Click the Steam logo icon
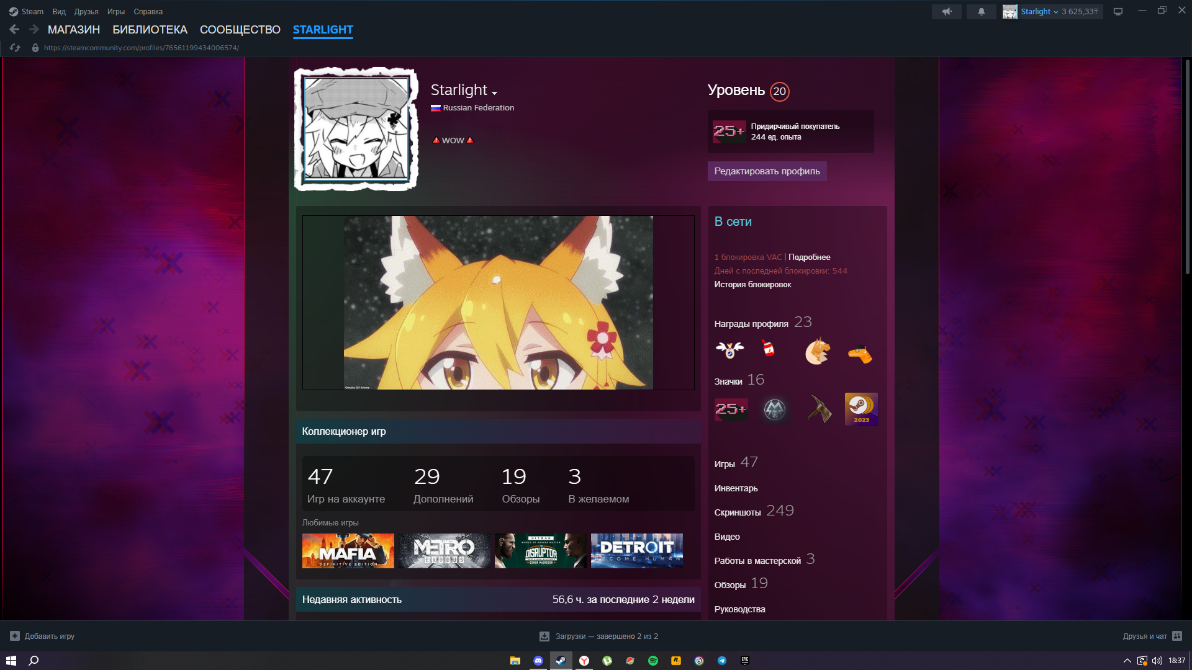Screen dimensions: 1192x670 pos(14,11)
